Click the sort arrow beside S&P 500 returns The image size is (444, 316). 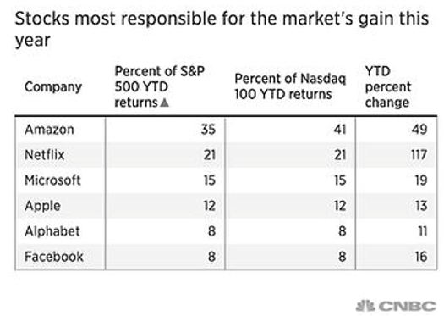[164, 103]
